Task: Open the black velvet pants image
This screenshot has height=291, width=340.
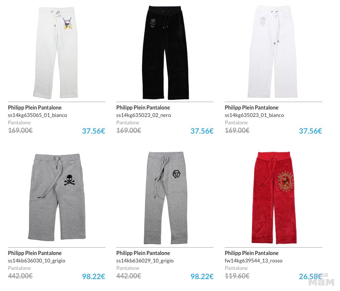Action: point(165,53)
